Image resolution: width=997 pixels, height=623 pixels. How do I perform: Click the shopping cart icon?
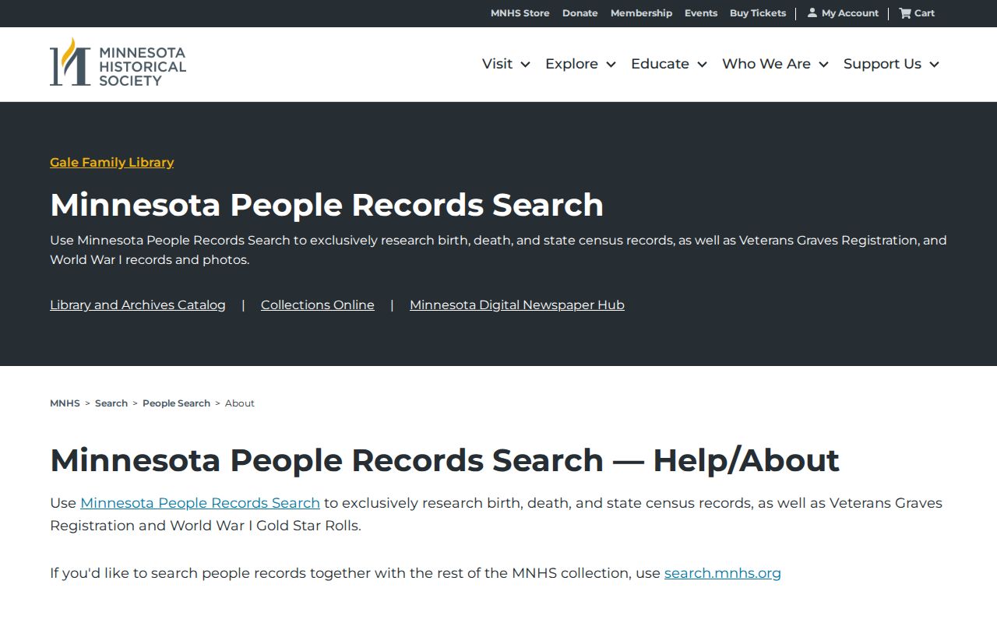point(905,12)
